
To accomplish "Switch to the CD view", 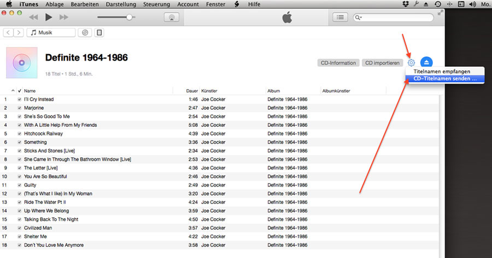I will (x=85, y=32).
